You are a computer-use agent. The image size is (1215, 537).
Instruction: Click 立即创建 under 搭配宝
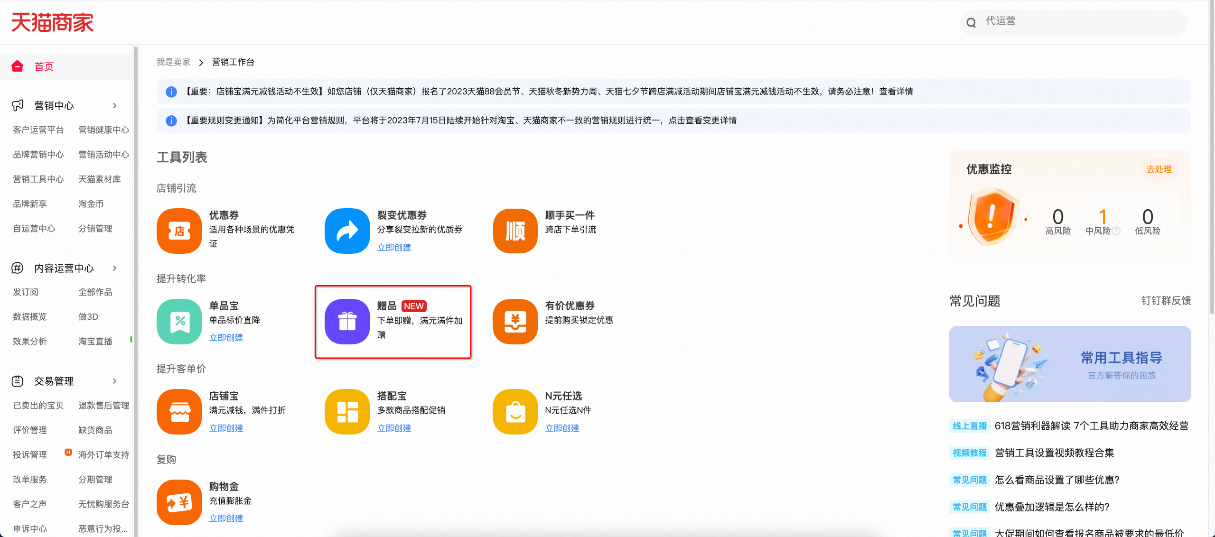[x=394, y=428]
